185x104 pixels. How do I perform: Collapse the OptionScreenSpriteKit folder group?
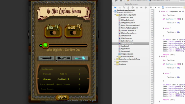click(115, 15)
